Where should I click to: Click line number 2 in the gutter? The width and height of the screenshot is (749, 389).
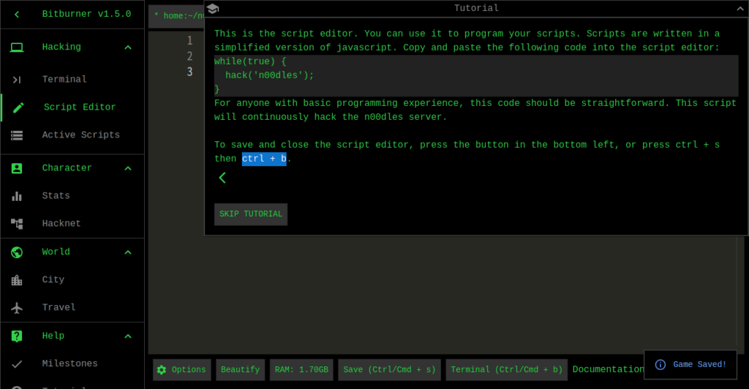click(189, 56)
